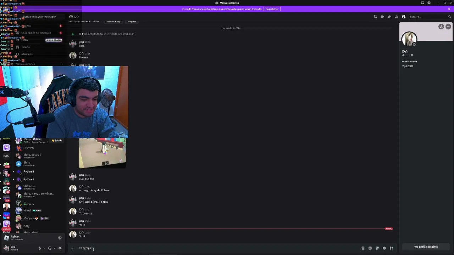Image resolution: width=454 pixels, height=255 pixels.
Task: Open the server icon with 36 badge
Action: pos(6,215)
